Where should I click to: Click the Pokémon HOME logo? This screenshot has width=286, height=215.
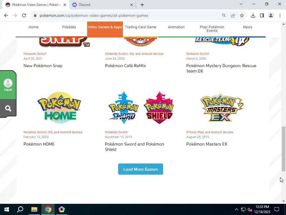coord(59,108)
